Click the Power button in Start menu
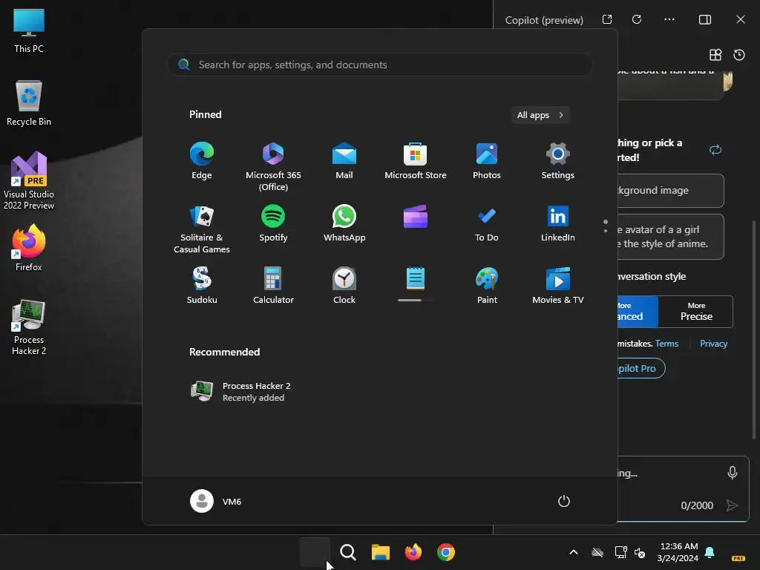Screen dimensions: 760x570 coord(564,501)
